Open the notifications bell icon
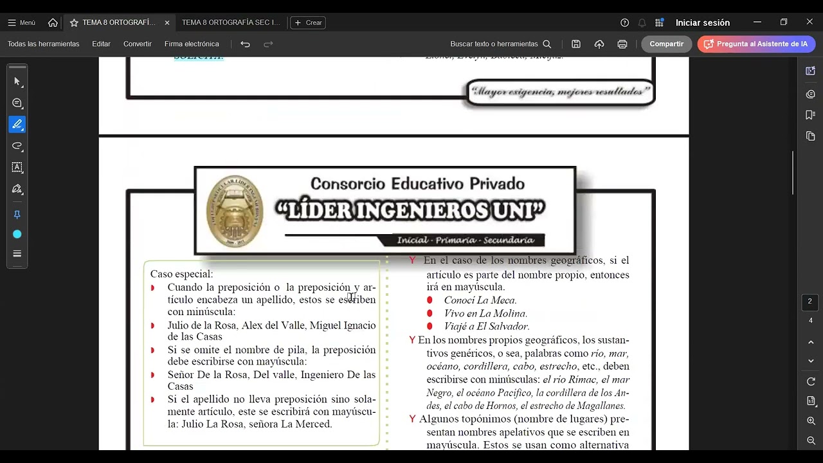823x463 pixels. pos(642,23)
